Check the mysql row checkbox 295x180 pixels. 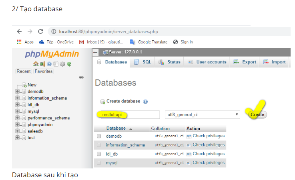coord(99,163)
